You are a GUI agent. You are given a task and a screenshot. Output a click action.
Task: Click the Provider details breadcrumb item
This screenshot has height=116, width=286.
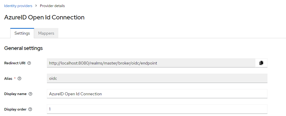pyautogui.click(x=52, y=6)
